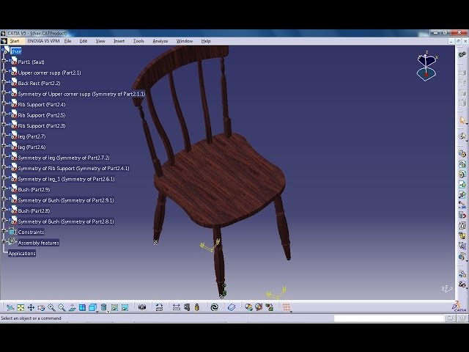Select the Pan view tool
This screenshot has height=352, width=469.
pos(31,307)
